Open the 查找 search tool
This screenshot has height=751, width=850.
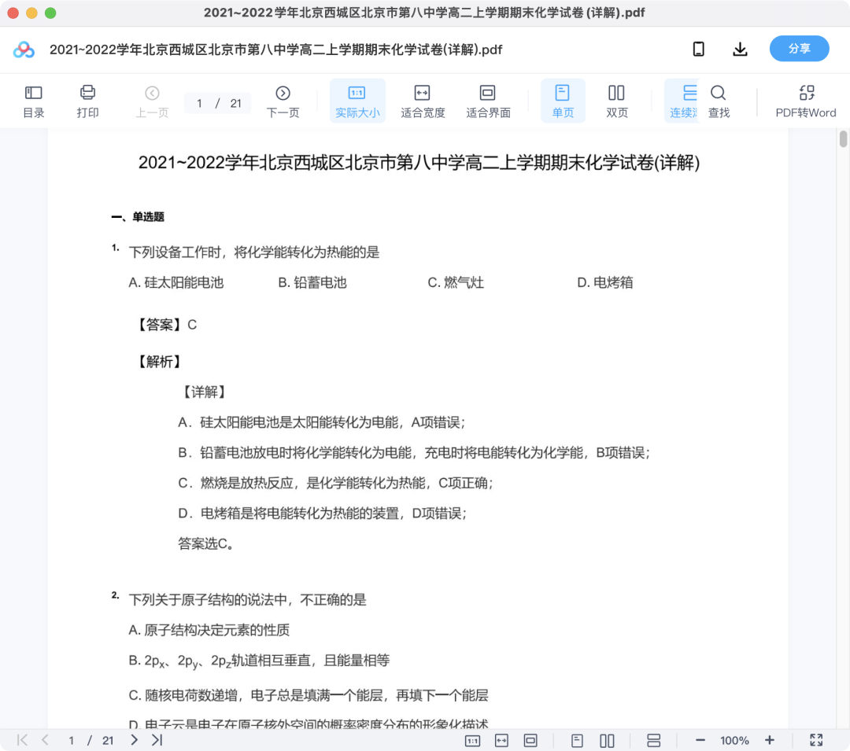[x=719, y=101]
